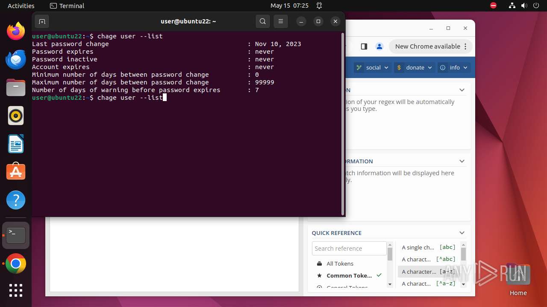The width and height of the screenshot is (547, 307).
Task: Click the token list scroll down arrow
Action: [464, 284]
